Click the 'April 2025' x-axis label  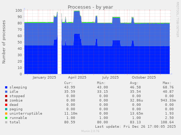(x=77, y=78)
